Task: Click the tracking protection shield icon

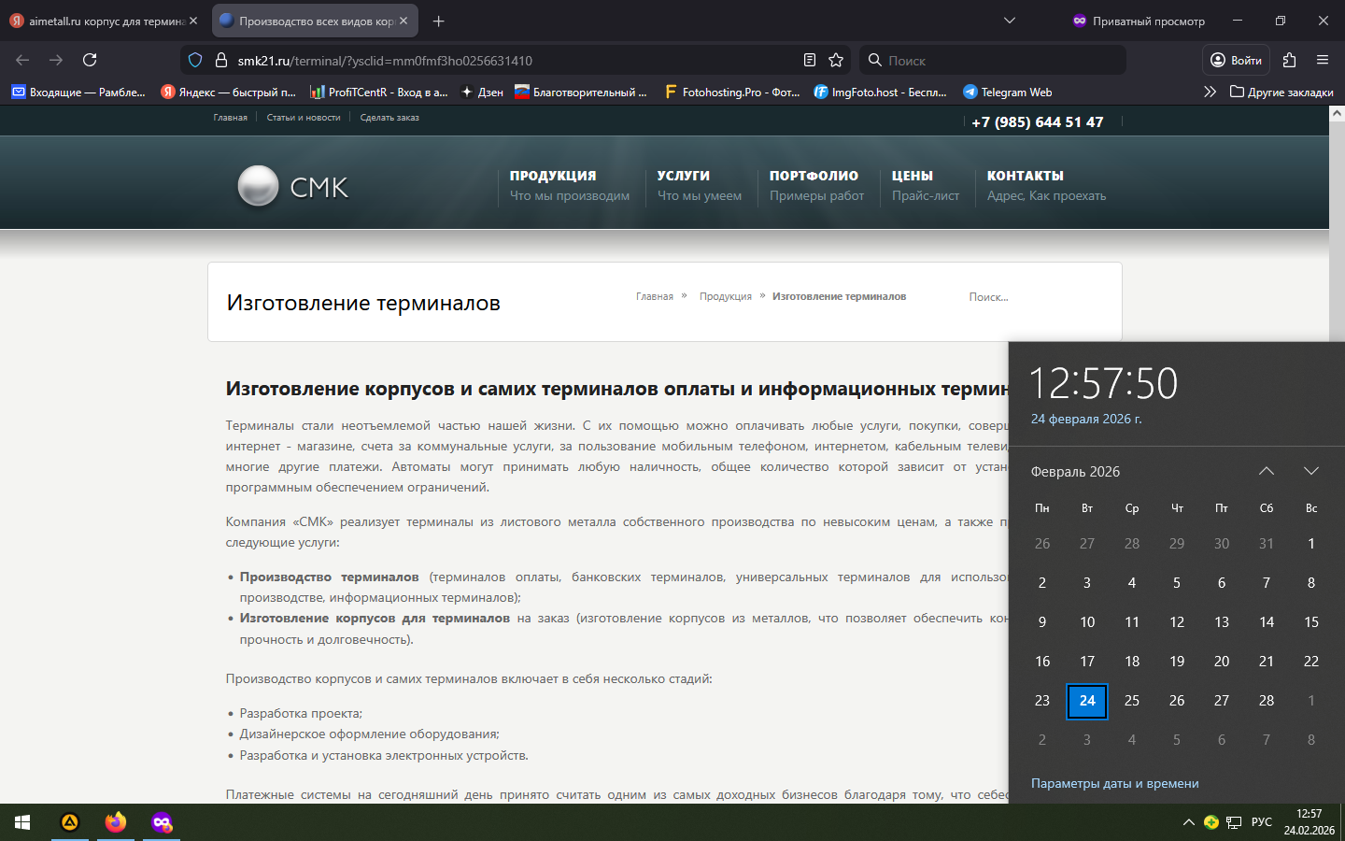Action: click(195, 60)
